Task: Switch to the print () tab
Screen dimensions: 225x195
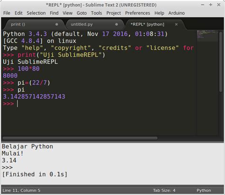Action: pyautogui.click(x=34, y=24)
